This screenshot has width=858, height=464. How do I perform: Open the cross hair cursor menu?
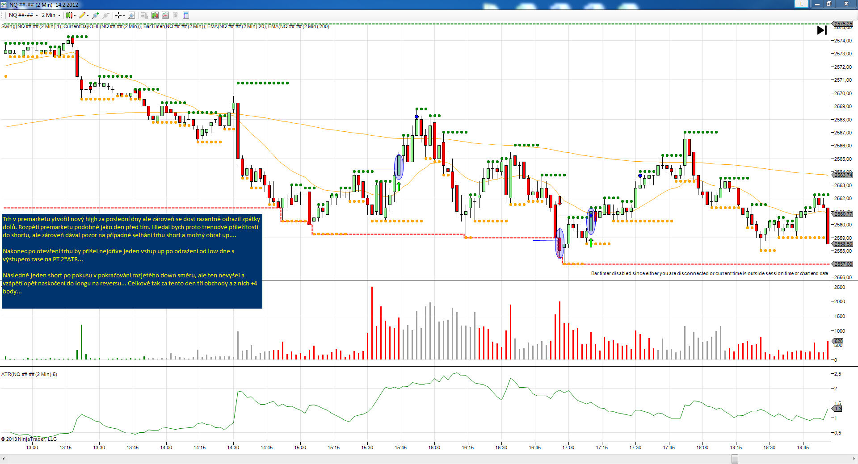[120, 15]
